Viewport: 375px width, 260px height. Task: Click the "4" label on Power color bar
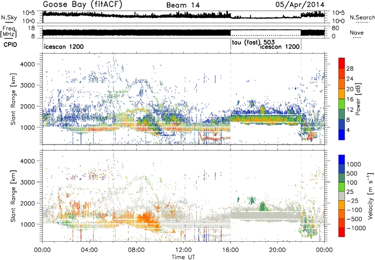[348, 130]
